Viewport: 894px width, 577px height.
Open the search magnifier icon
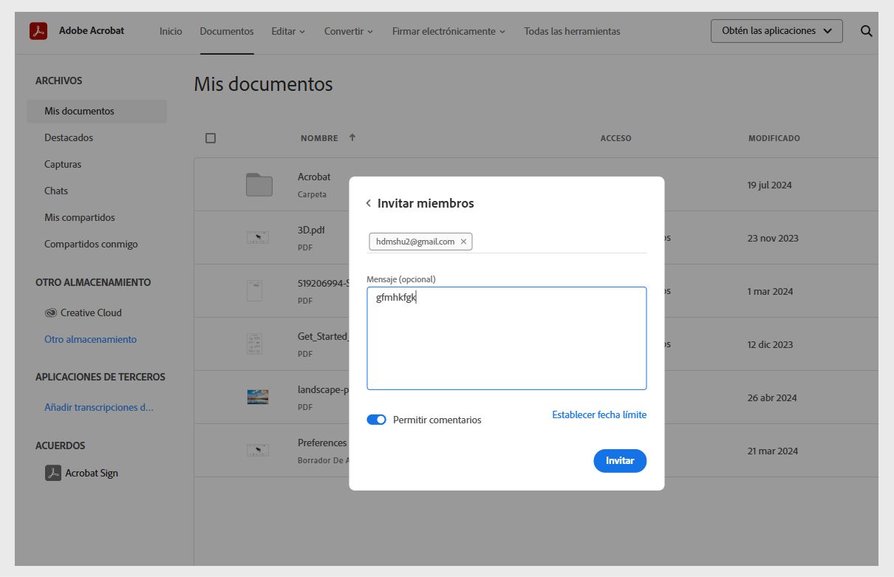pyautogui.click(x=865, y=31)
